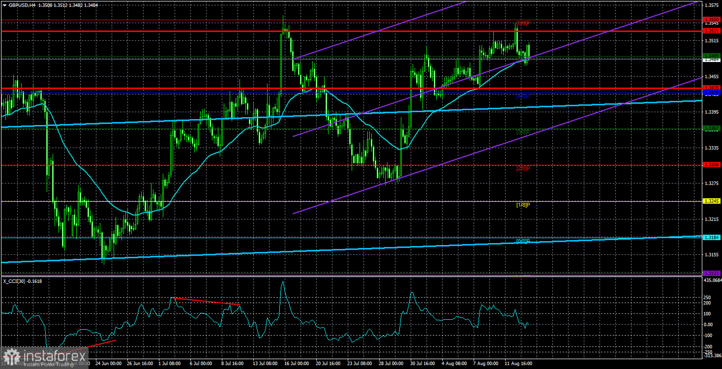Click the 23 Jul 08:00 time label
The width and height of the screenshot is (722, 369).
tap(360, 364)
